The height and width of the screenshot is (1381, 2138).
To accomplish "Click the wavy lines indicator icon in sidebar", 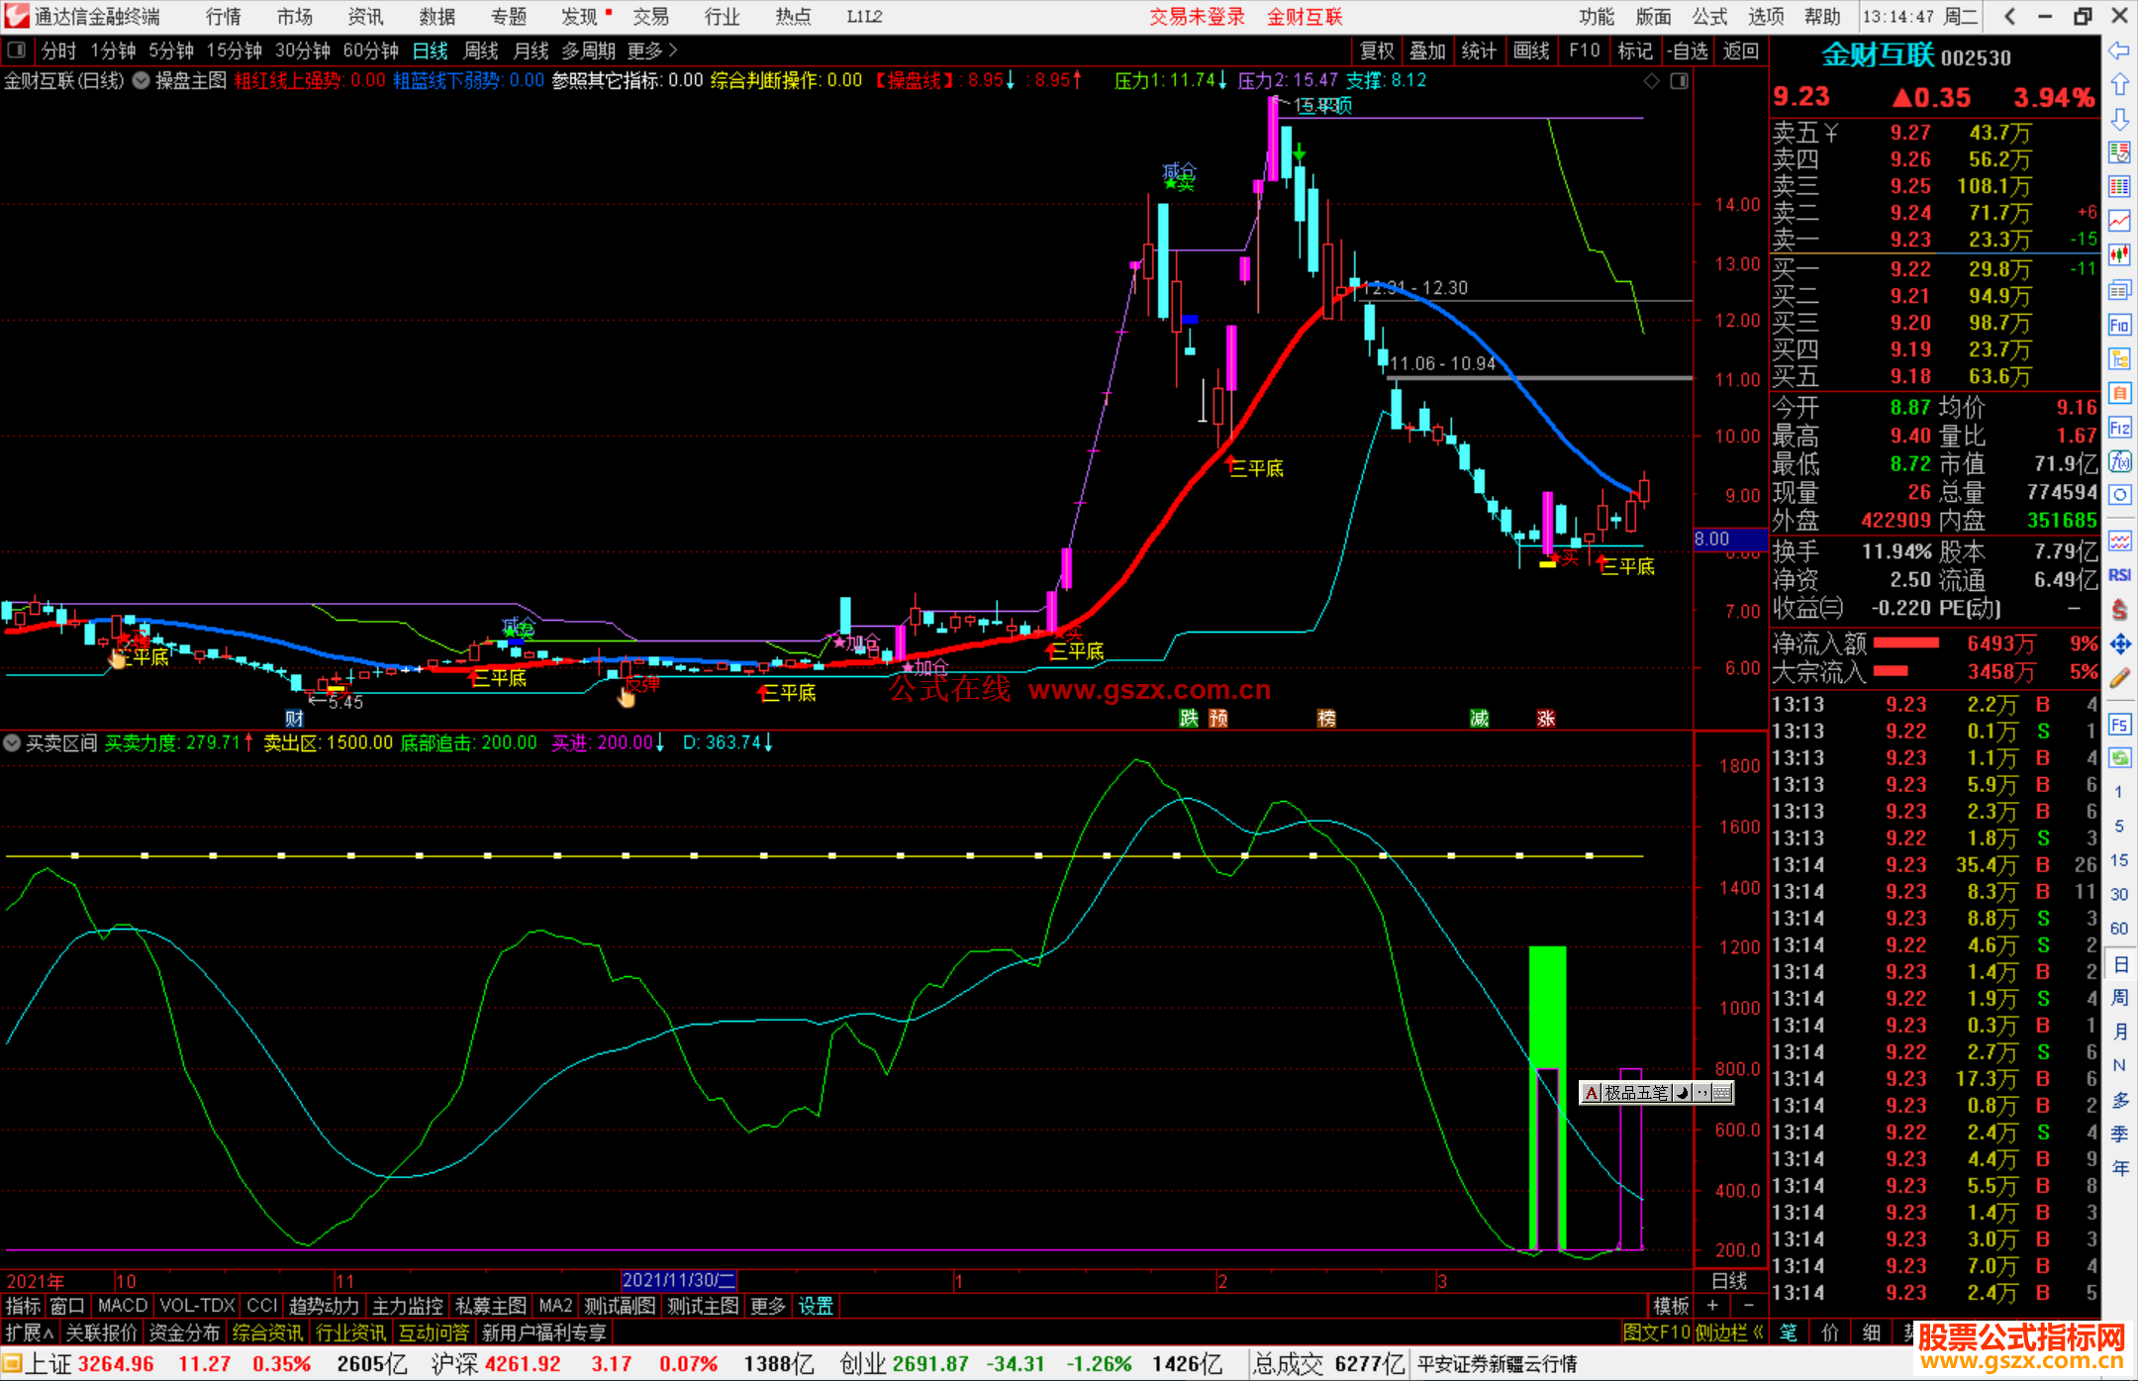I will pyautogui.click(x=2119, y=541).
